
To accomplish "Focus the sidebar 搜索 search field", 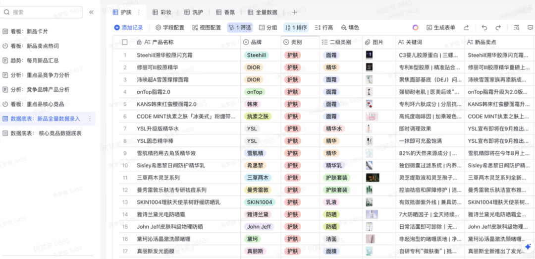I will coord(42,12).
